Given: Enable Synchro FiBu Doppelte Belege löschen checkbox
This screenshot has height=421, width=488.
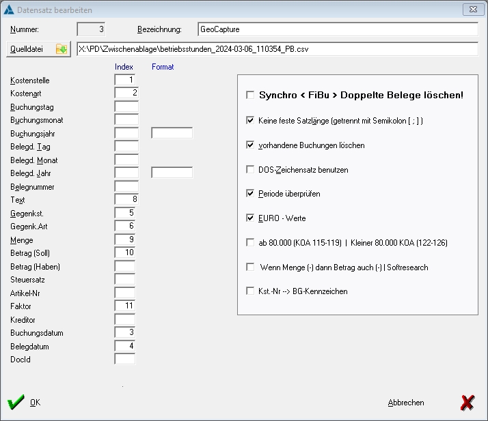Looking at the screenshot, I should (250, 96).
